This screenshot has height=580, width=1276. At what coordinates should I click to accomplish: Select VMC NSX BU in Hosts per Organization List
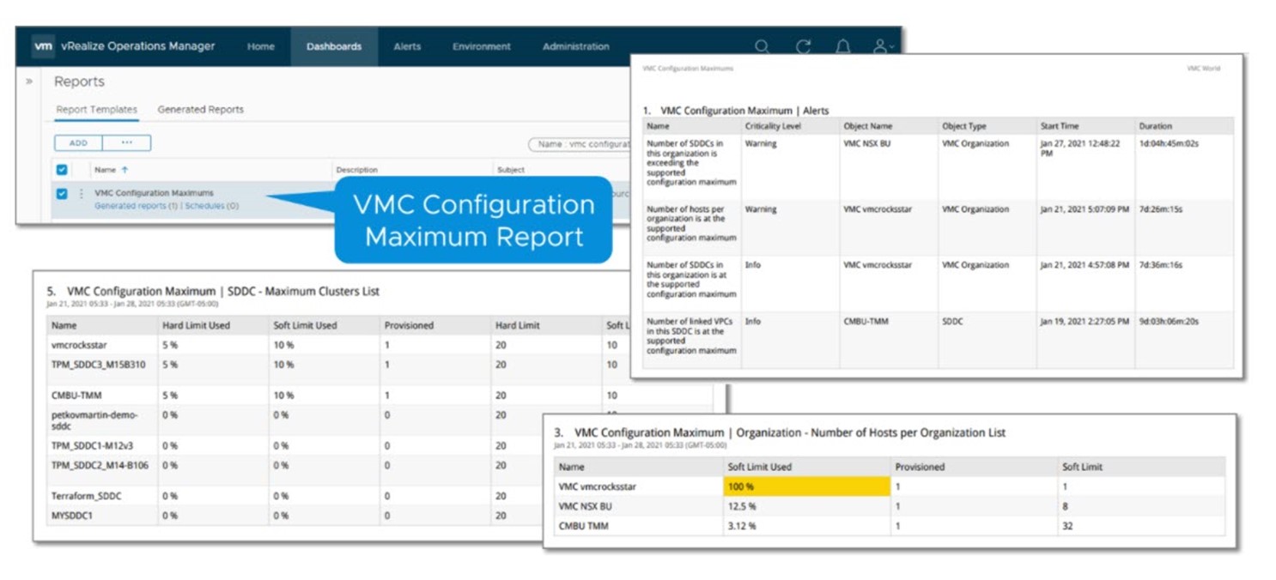[x=586, y=506]
